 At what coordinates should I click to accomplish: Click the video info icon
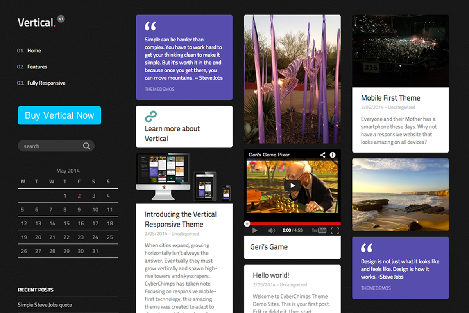click(x=333, y=155)
